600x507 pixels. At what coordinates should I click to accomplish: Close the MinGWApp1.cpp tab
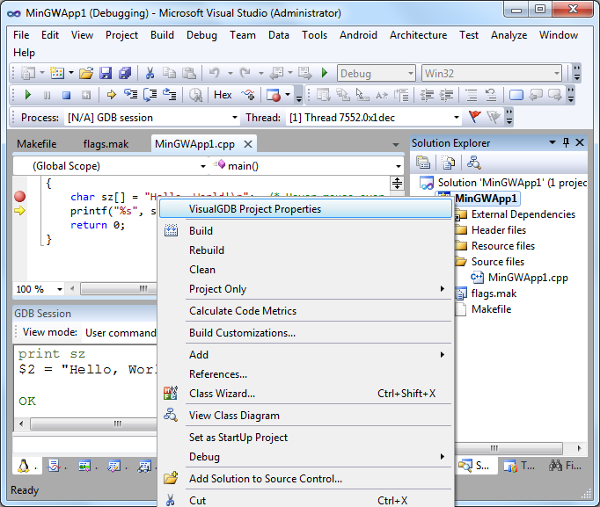(248, 144)
